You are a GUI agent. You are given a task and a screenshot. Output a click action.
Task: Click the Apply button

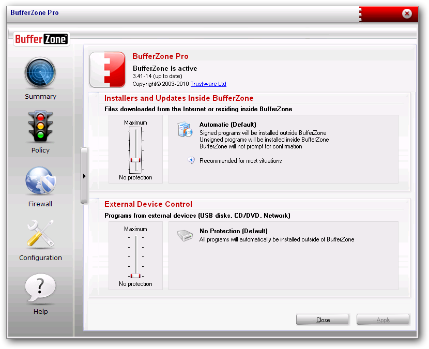click(x=383, y=320)
